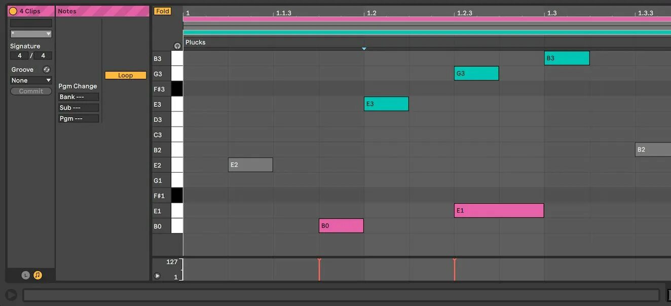This screenshot has width=671, height=306.
Task: Toggle the Loop button
Action: coord(126,75)
